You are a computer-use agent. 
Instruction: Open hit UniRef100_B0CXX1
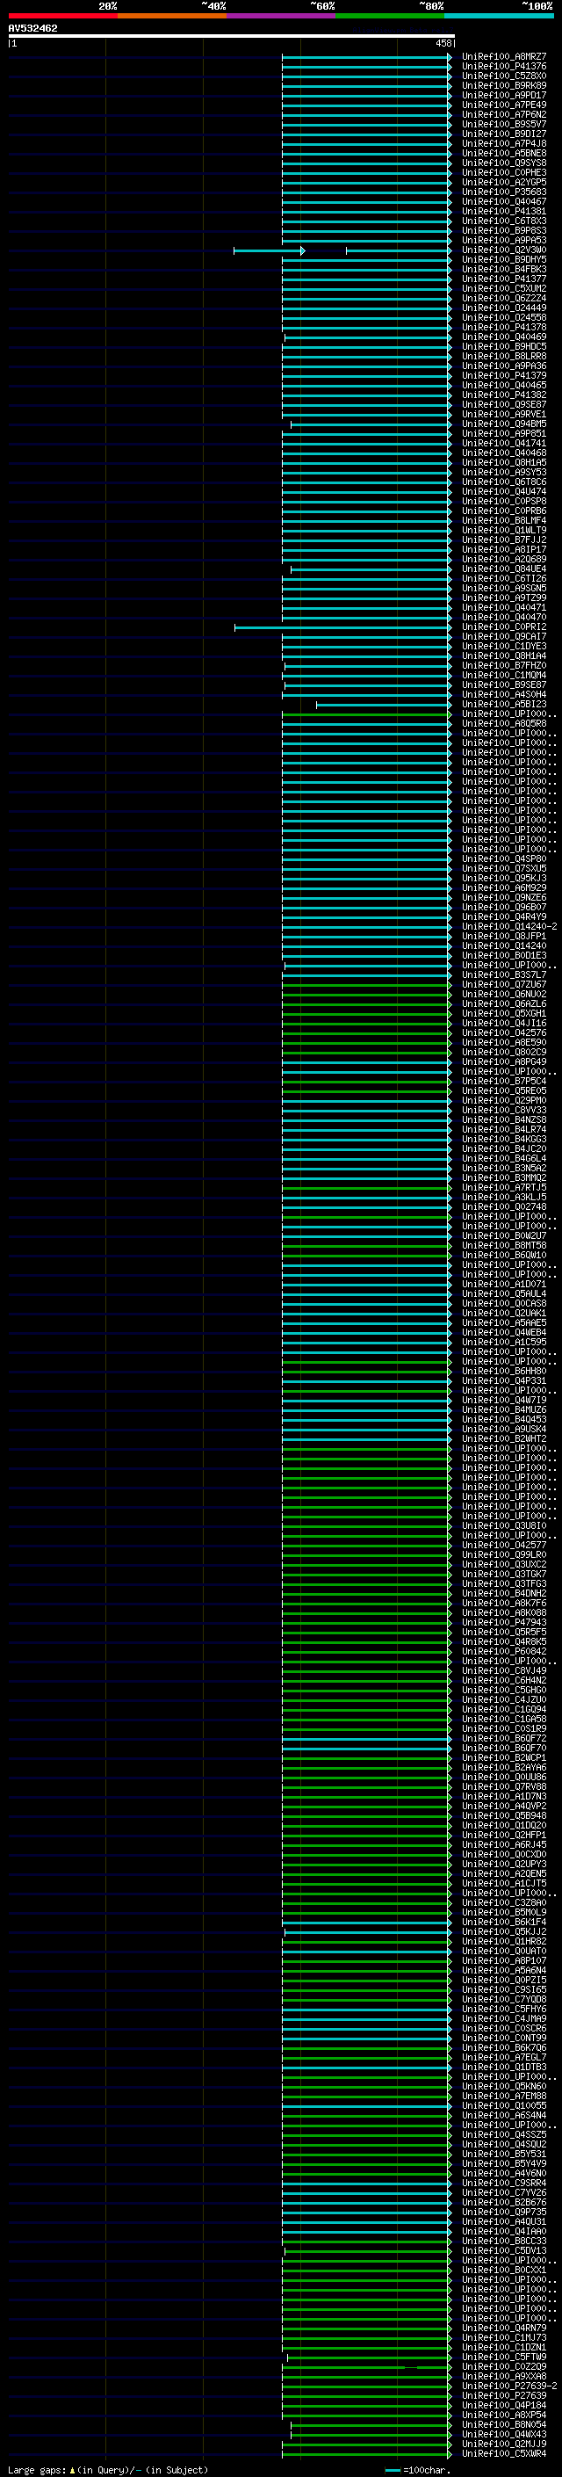503,2271
